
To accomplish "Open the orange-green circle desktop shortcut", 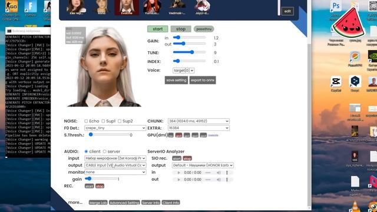I will click(355, 59).
